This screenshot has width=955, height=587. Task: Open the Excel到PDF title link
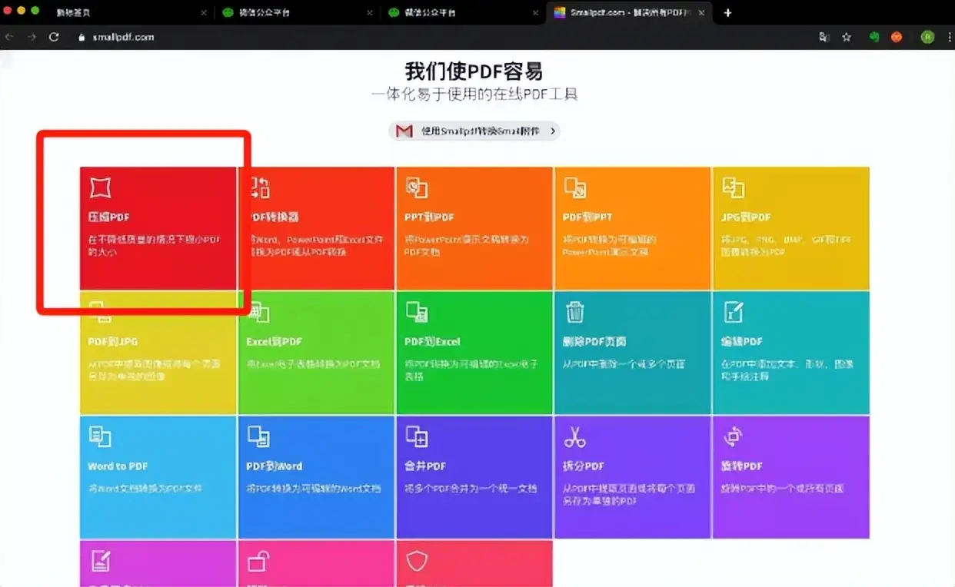tap(274, 342)
